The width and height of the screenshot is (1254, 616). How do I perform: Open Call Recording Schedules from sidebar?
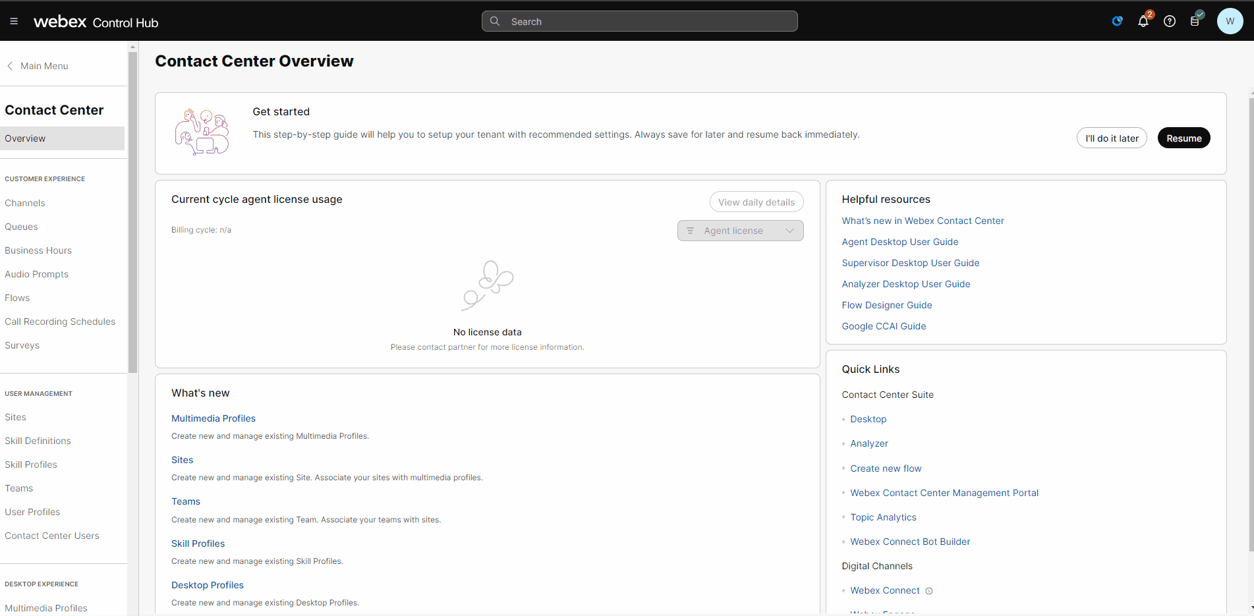point(60,322)
